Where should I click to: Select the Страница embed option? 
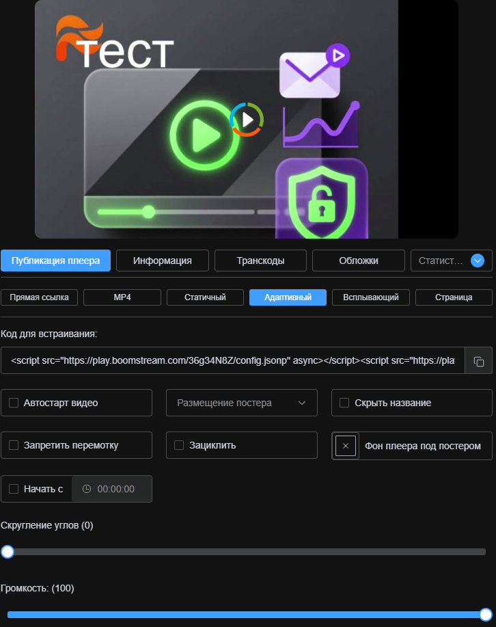pos(454,297)
